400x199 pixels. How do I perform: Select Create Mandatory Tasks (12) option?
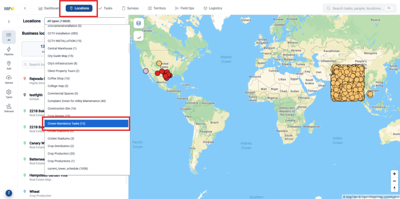86,124
